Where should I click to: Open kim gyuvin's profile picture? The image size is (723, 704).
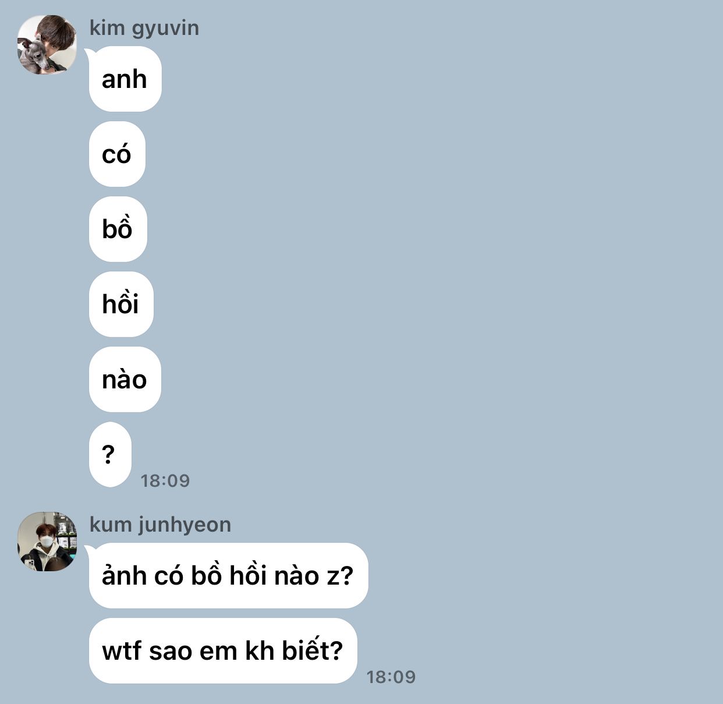click(x=47, y=45)
